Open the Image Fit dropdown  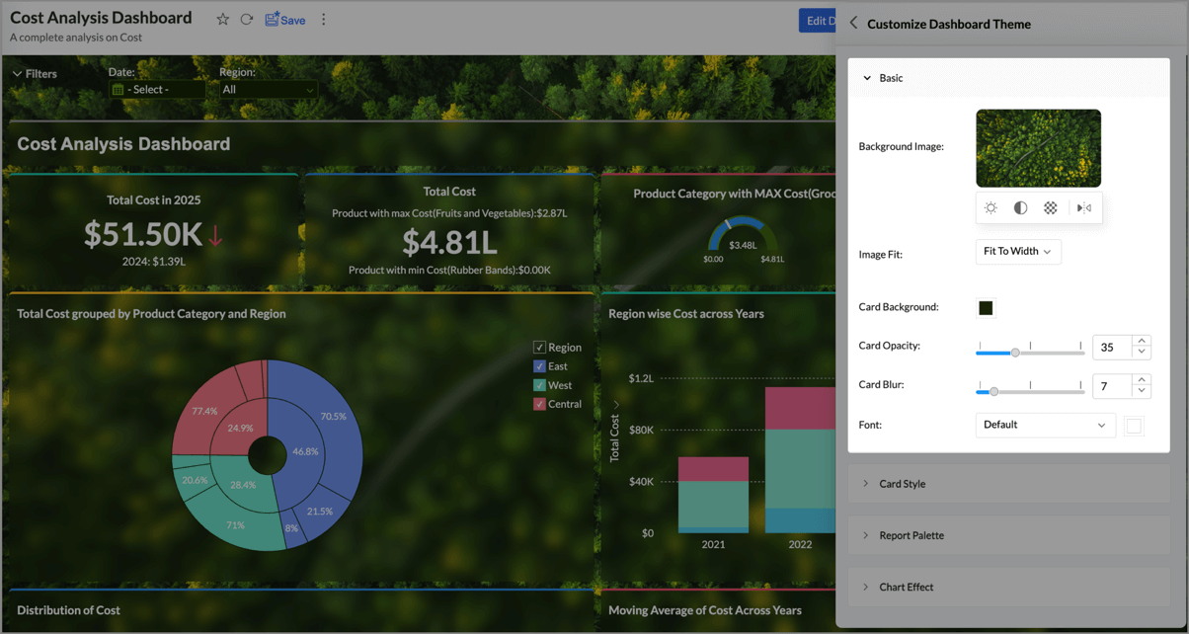[1018, 252]
